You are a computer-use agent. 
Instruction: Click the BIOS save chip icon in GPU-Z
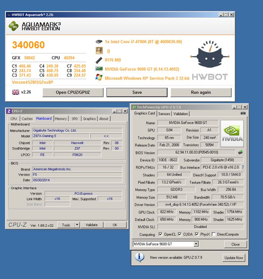[x=240, y=152]
